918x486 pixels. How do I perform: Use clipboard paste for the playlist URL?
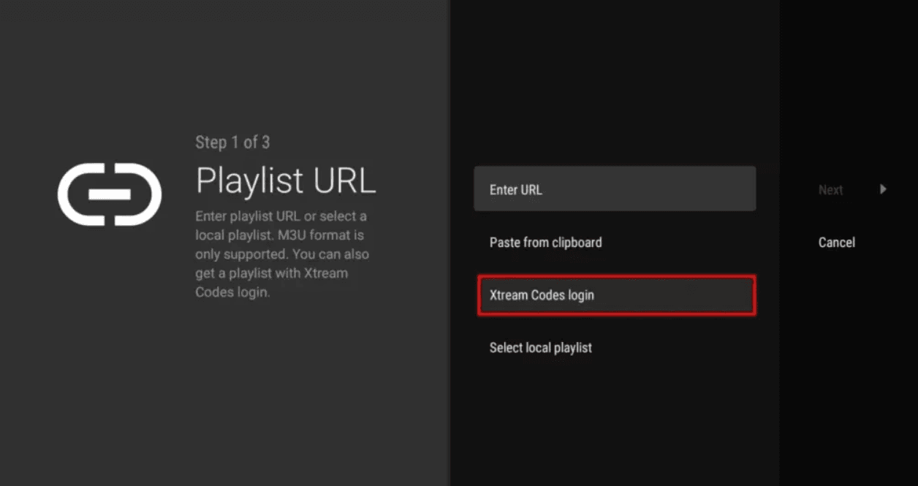tap(545, 242)
